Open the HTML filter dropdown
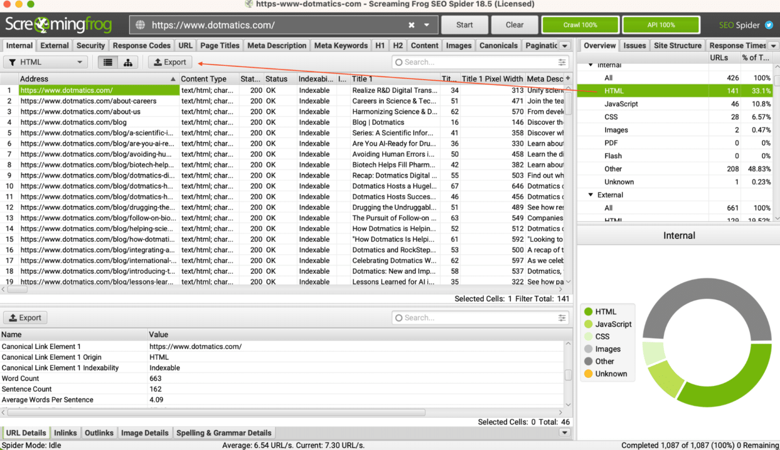This screenshot has width=780, height=450. [x=46, y=62]
